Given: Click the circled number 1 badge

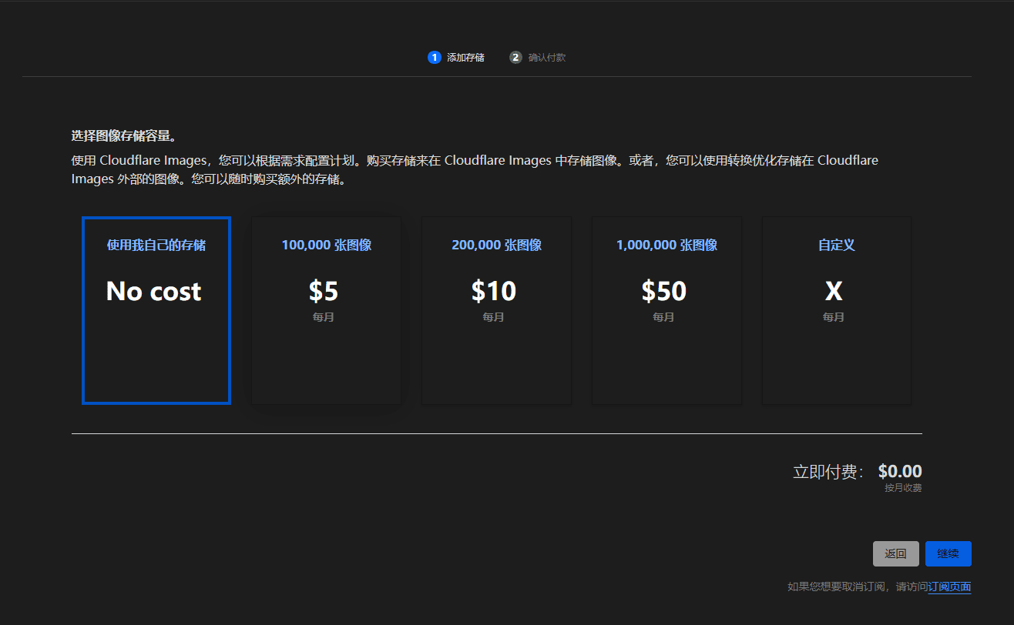Looking at the screenshot, I should 434,57.
